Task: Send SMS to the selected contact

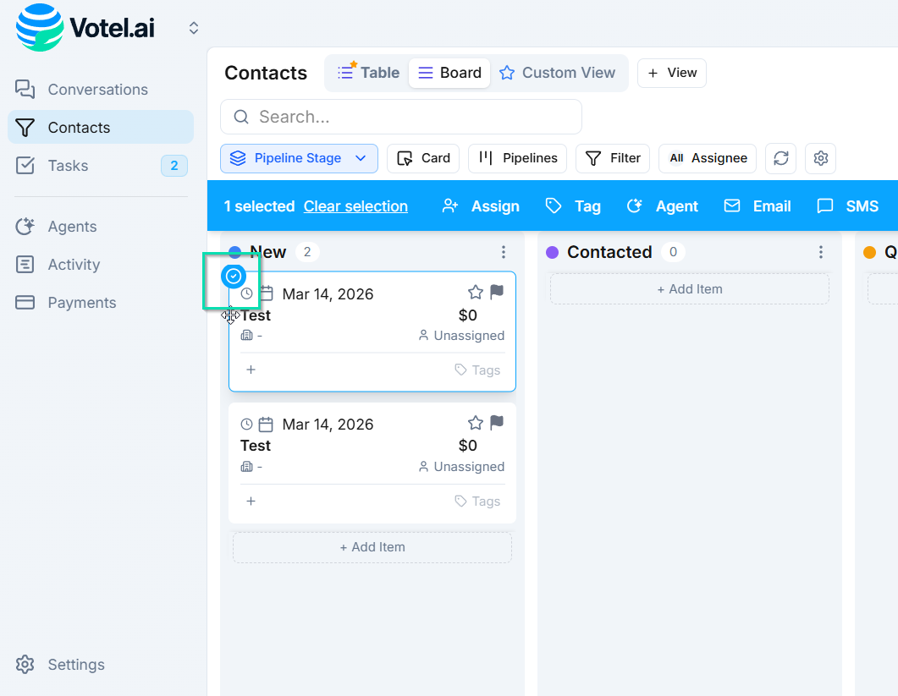Action: [847, 206]
